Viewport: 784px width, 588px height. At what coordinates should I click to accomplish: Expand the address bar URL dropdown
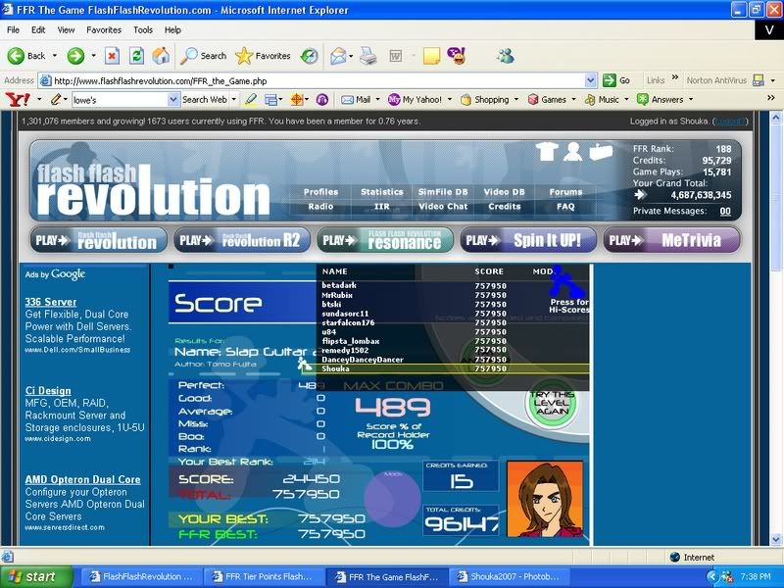591,80
